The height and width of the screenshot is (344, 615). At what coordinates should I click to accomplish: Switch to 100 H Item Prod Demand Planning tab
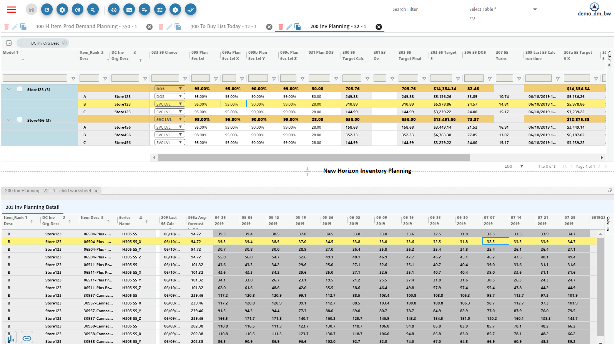(86, 26)
